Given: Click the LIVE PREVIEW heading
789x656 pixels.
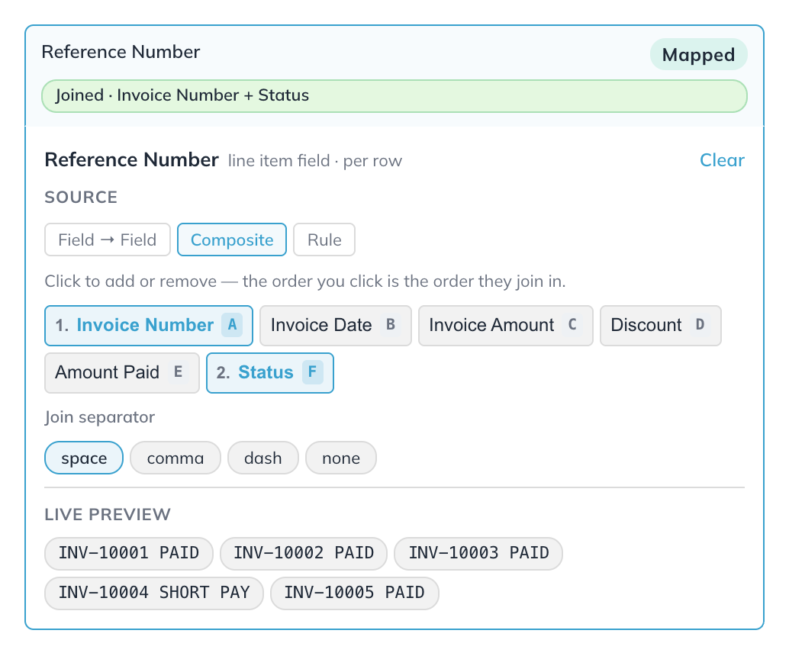Looking at the screenshot, I should point(108,514).
